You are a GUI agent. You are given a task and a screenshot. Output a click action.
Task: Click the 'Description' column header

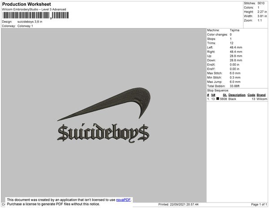pyautogui.click(x=237, y=95)
